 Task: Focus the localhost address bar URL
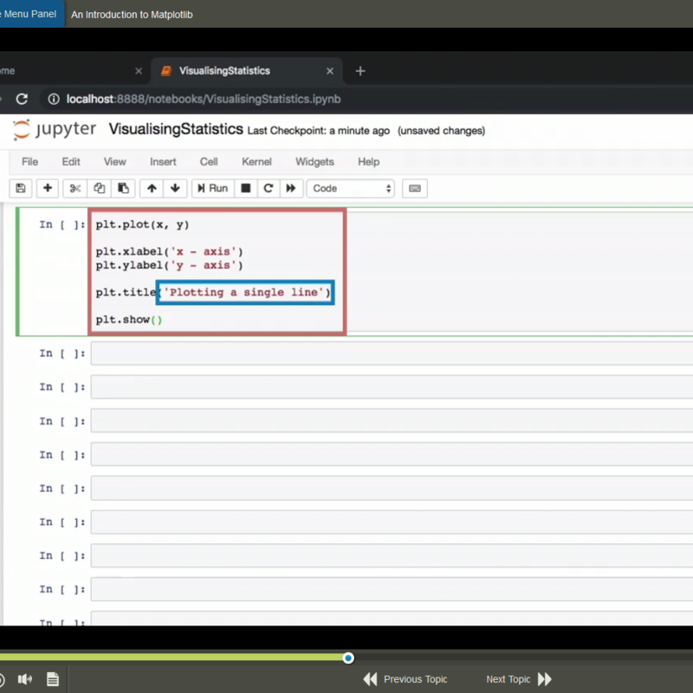[204, 99]
